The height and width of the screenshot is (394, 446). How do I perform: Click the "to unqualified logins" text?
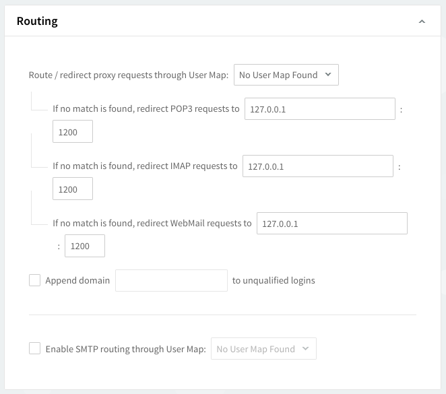point(274,280)
